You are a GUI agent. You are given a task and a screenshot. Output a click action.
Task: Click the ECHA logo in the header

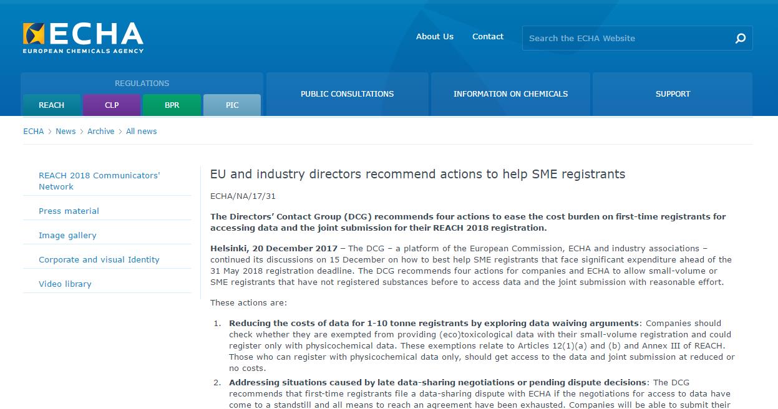click(x=83, y=37)
